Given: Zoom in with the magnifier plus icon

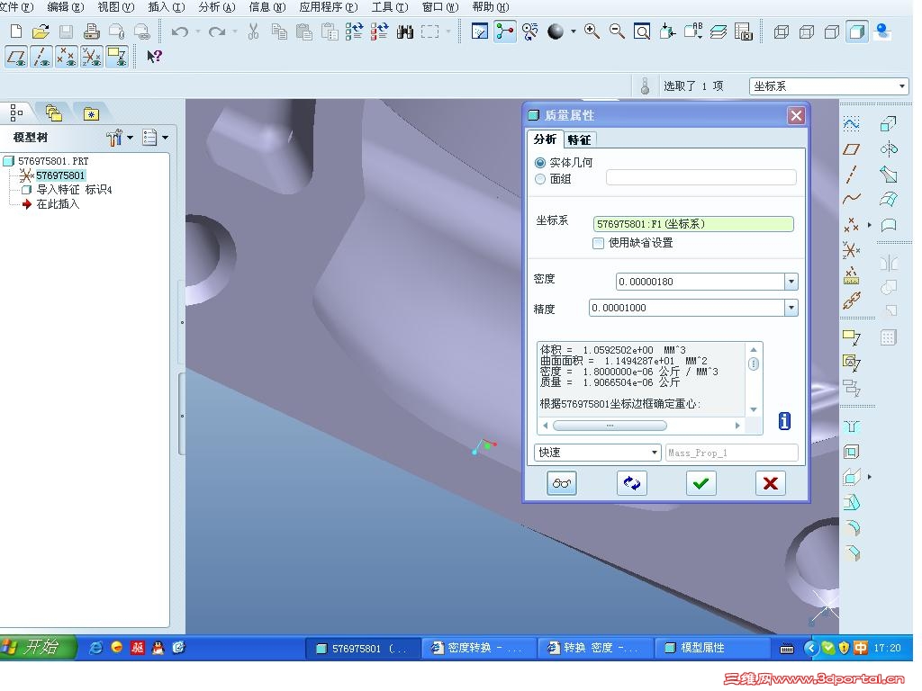Looking at the screenshot, I should (x=592, y=31).
